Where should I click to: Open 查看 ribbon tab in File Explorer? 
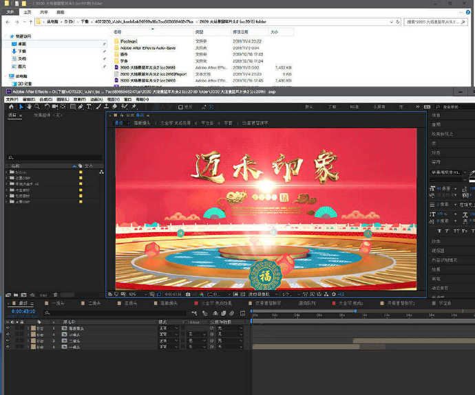click(61, 12)
